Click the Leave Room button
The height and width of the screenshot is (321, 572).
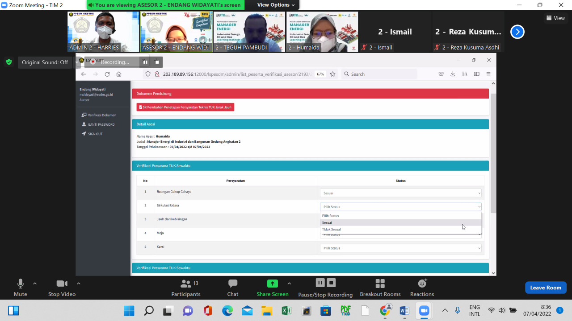click(x=546, y=288)
